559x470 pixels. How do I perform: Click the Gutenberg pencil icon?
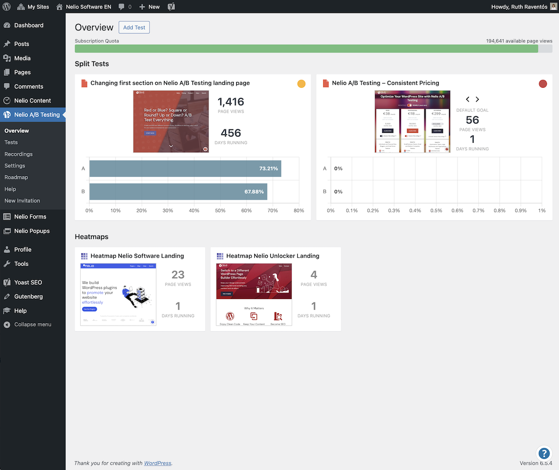[7, 297]
